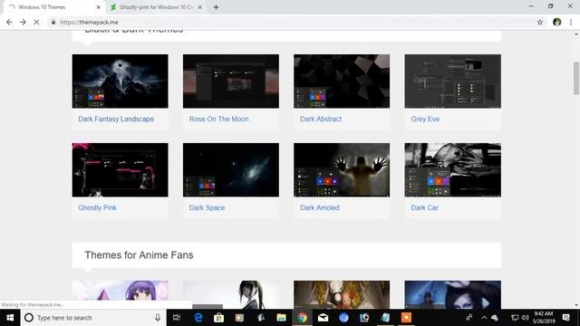This screenshot has width=580, height=326.
Task: Open Chrome's three-dot menu
Action: [571, 22]
